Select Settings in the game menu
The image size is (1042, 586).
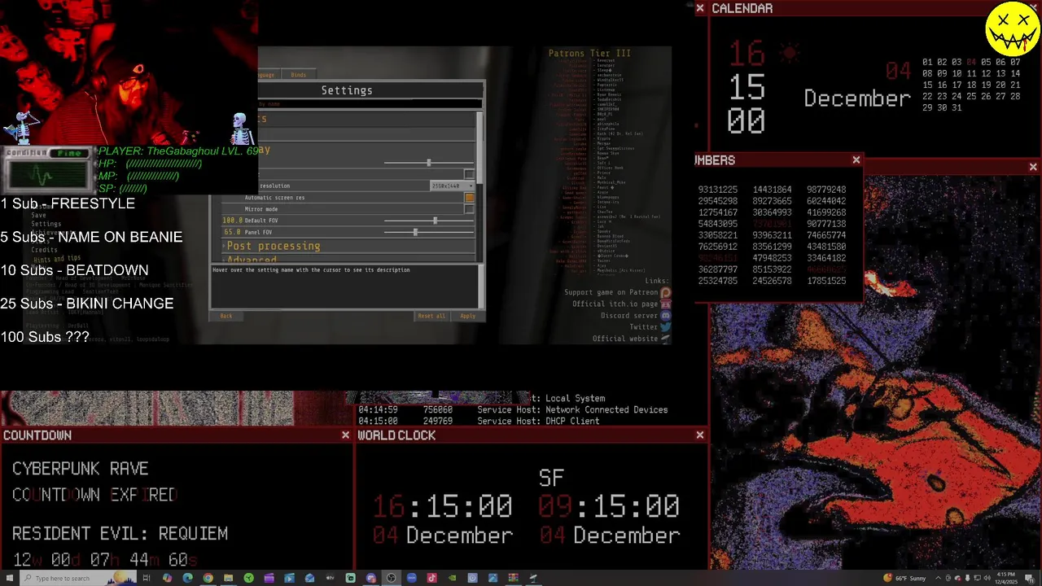pos(46,224)
